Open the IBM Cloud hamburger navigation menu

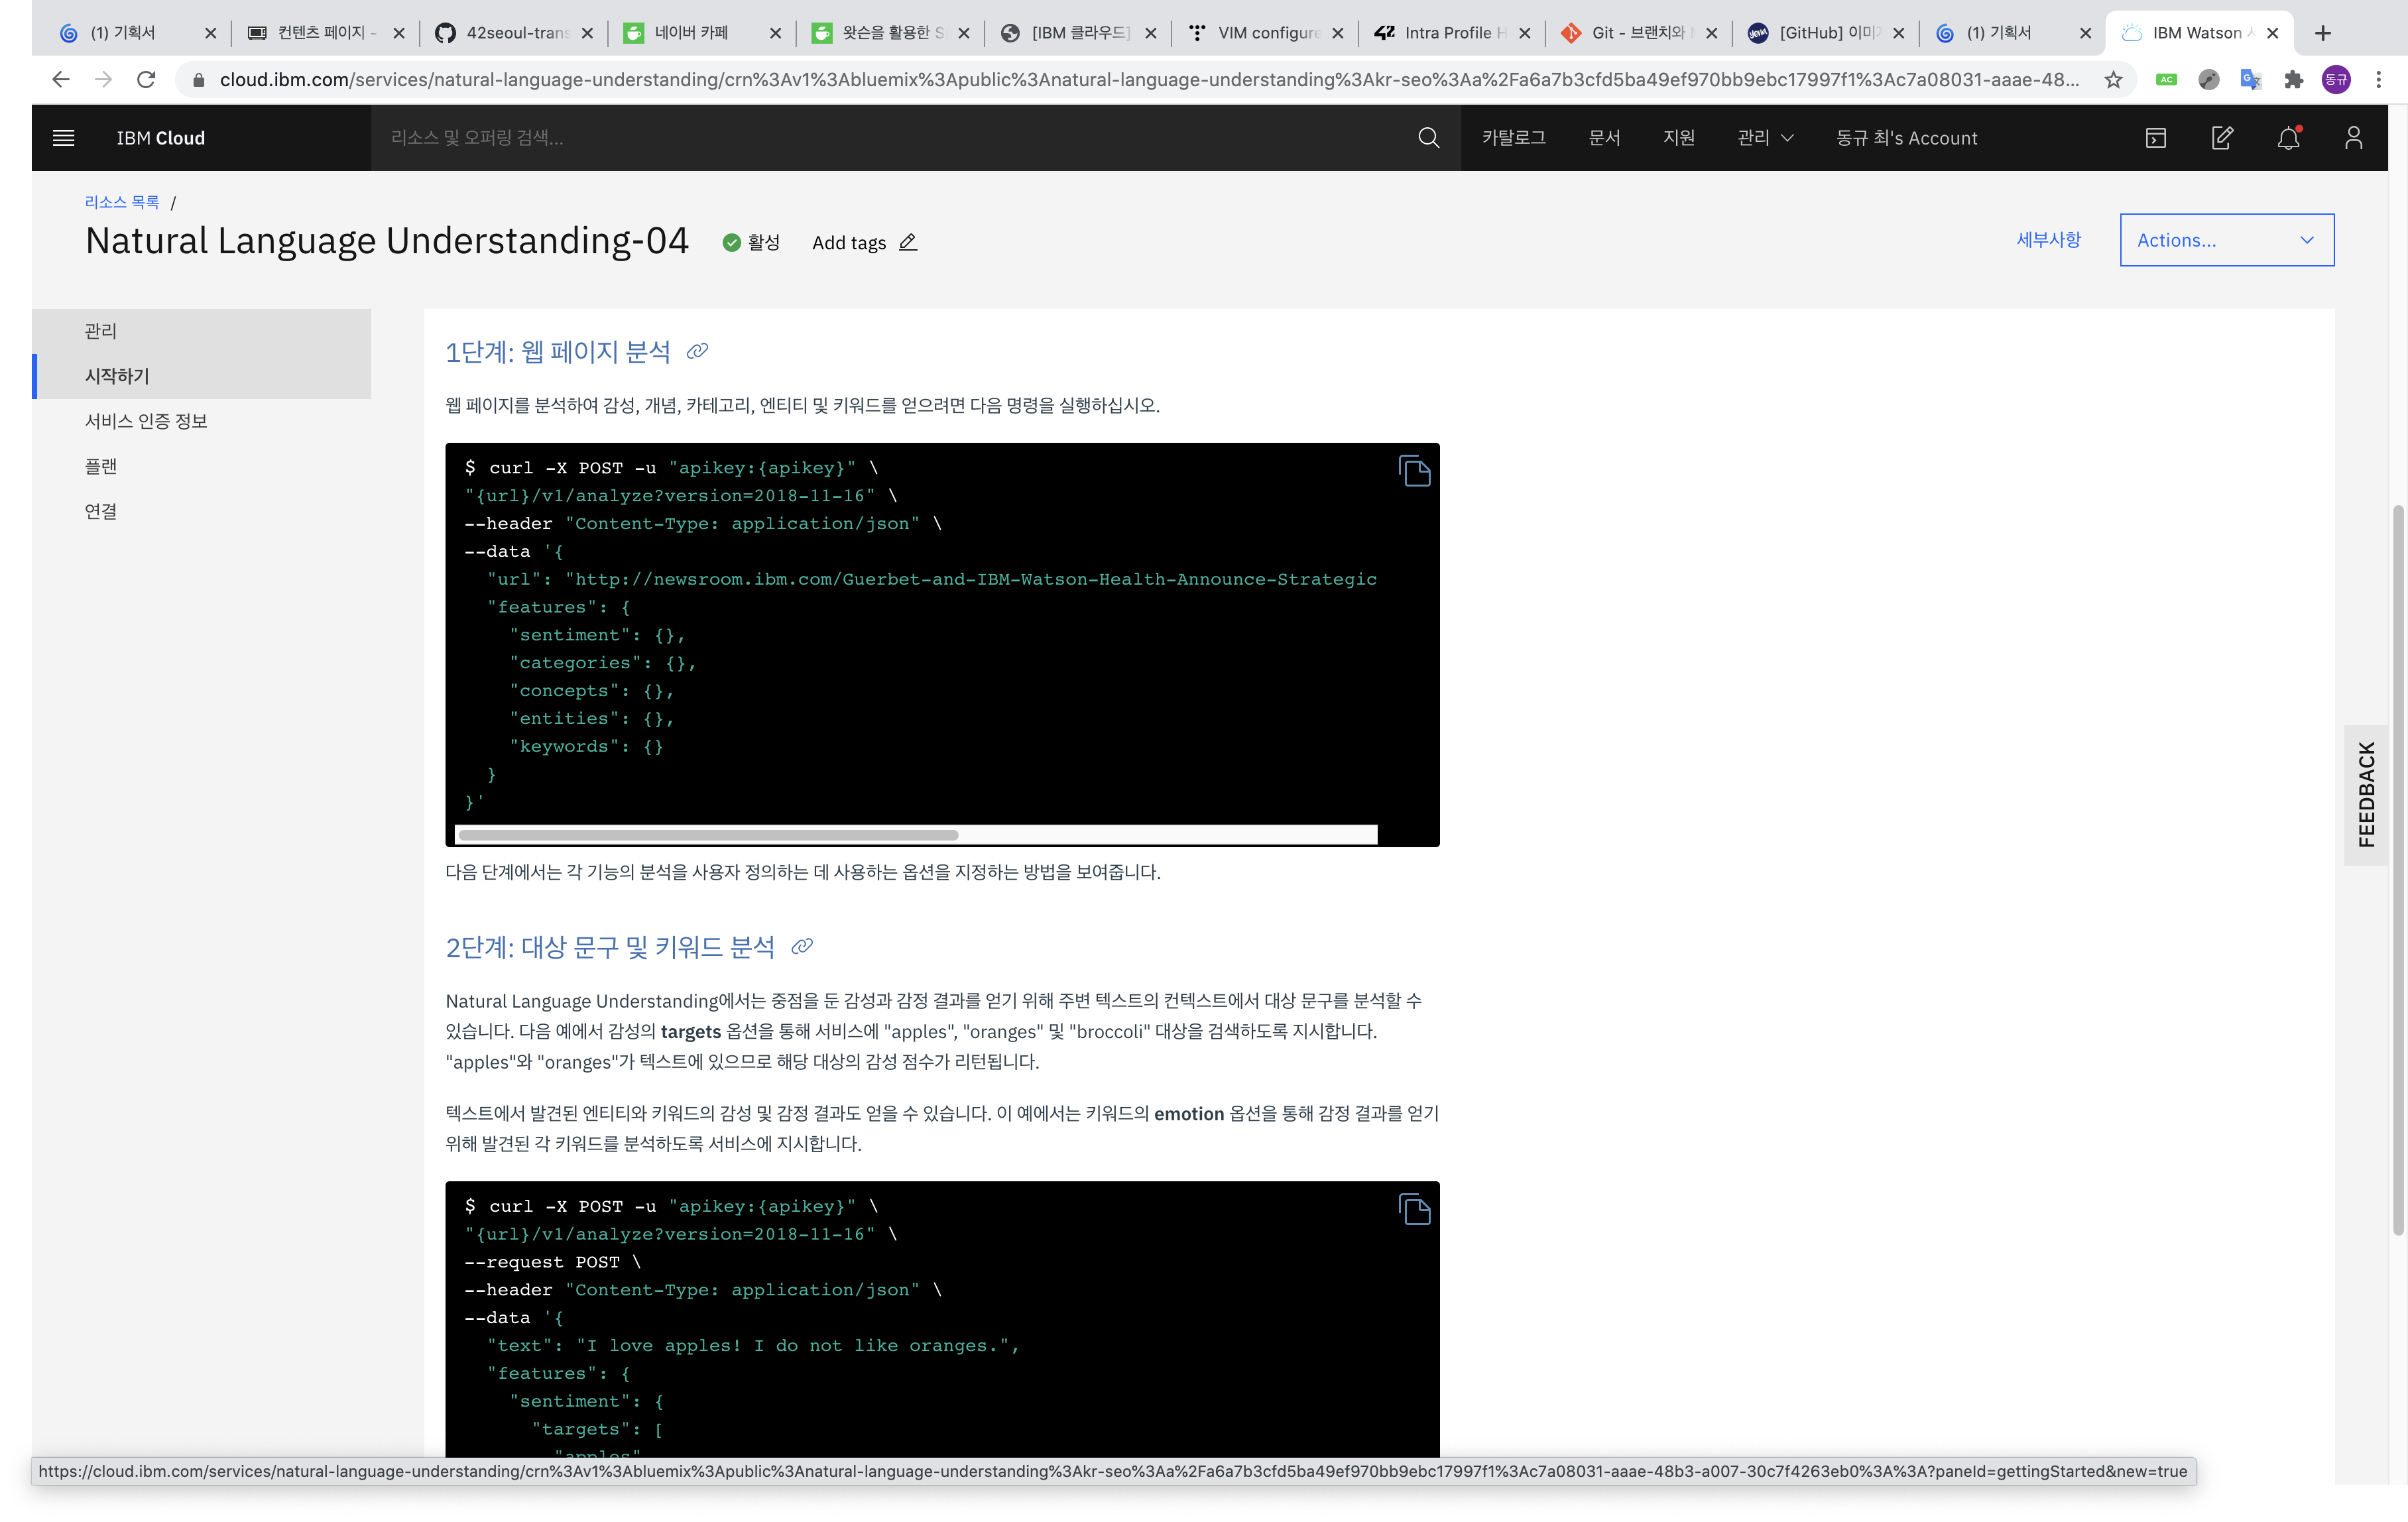[x=63, y=138]
